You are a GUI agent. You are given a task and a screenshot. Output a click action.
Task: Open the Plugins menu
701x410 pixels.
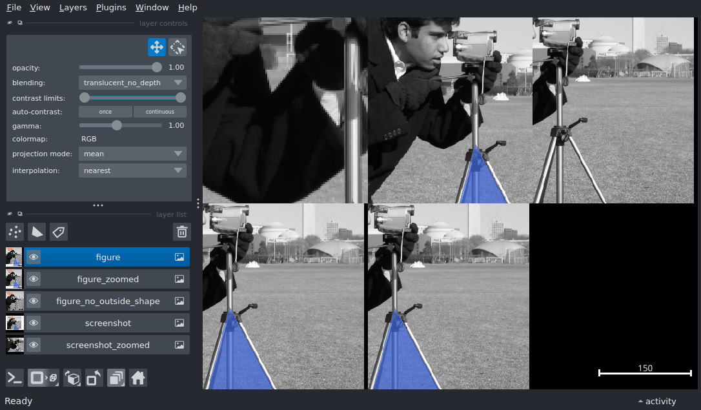point(111,8)
